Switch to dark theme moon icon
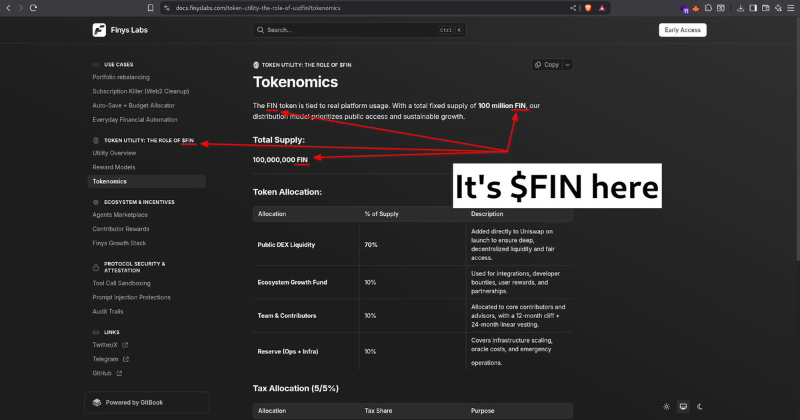The width and height of the screenshot is (800, 420). click(x=700, y=407)
